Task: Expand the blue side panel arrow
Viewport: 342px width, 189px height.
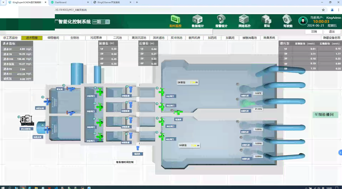Action: click(340, 153)
